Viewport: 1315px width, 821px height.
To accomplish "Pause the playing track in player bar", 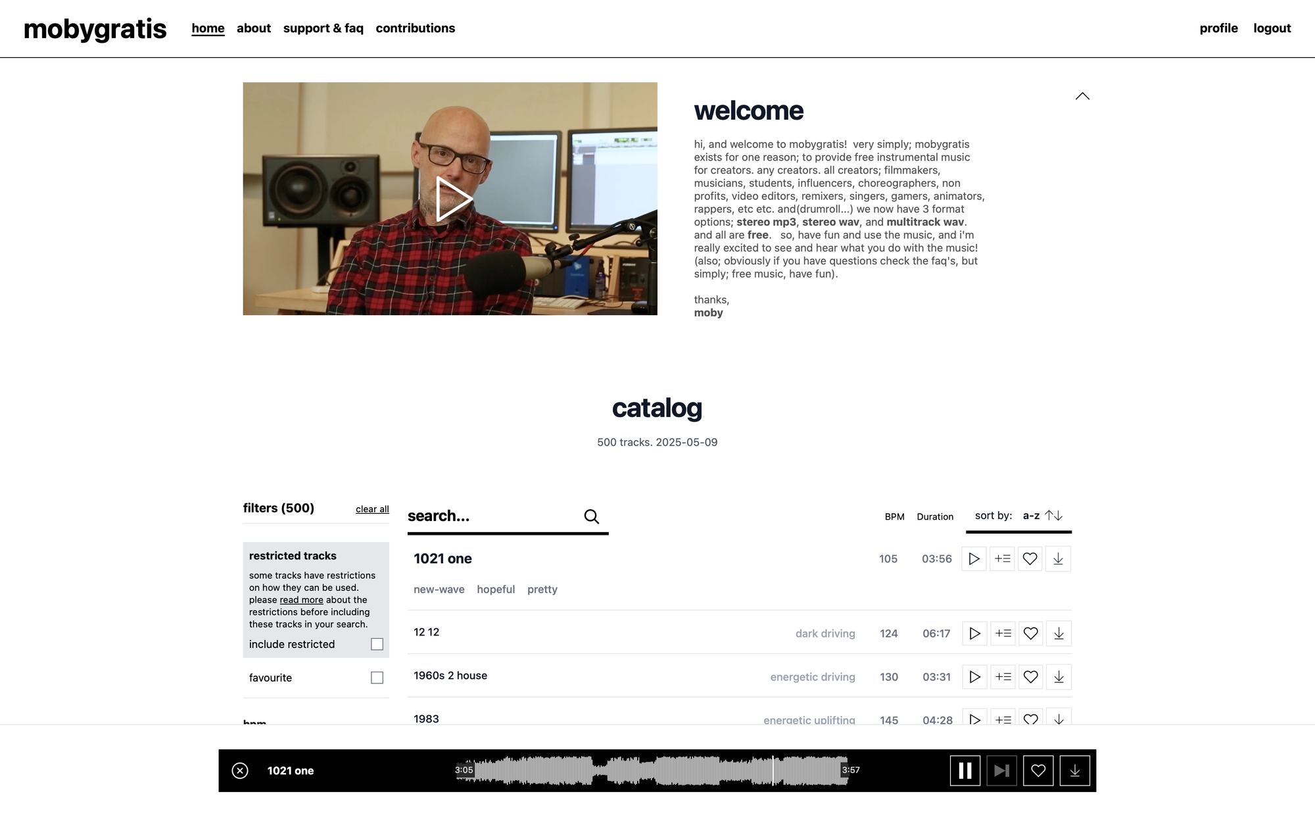I will tap(965, 770).
